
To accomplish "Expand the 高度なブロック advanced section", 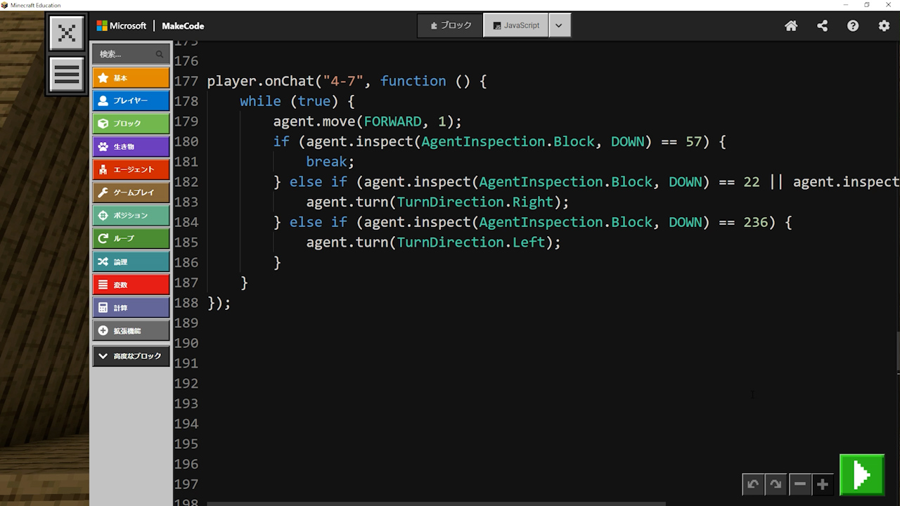I will point(131,356).
